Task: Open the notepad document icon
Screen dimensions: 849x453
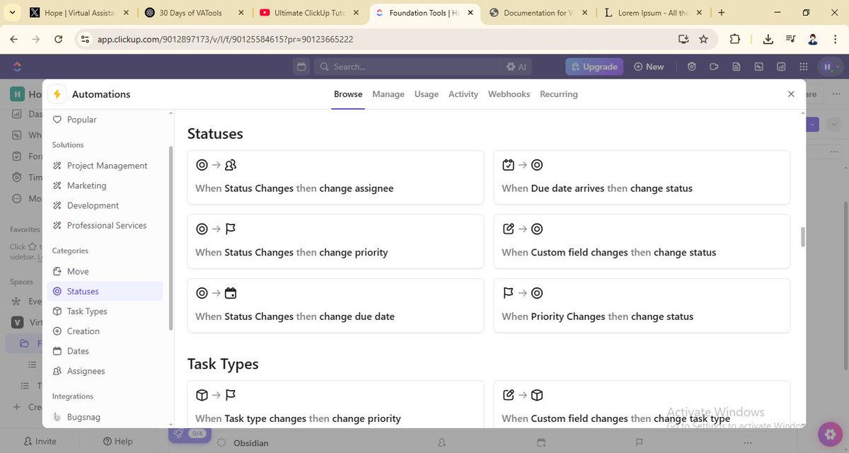Action: coord(737,67)
